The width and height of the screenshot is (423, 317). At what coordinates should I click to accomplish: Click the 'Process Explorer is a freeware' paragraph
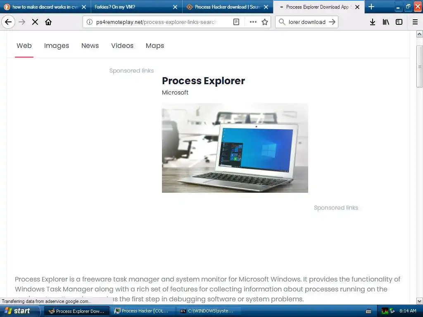click(208, 289)
